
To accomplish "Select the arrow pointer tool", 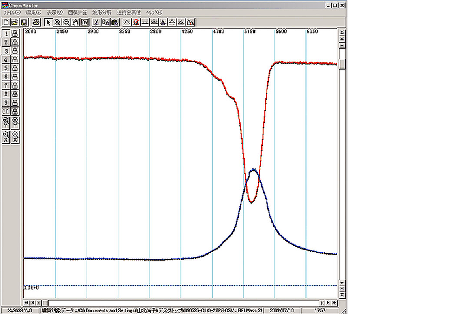I will click(48, 22).
